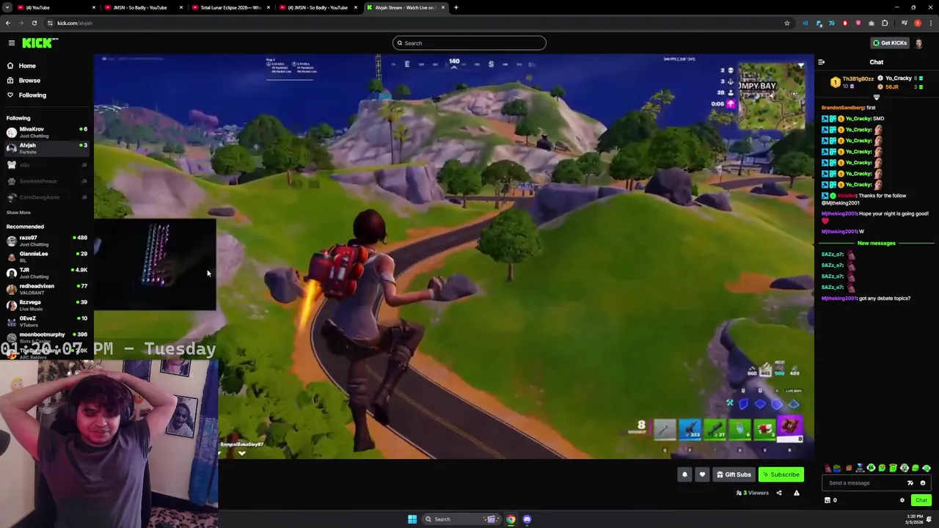
Task: Open the user profile avatar menu
Action: [x=919, y=43]
